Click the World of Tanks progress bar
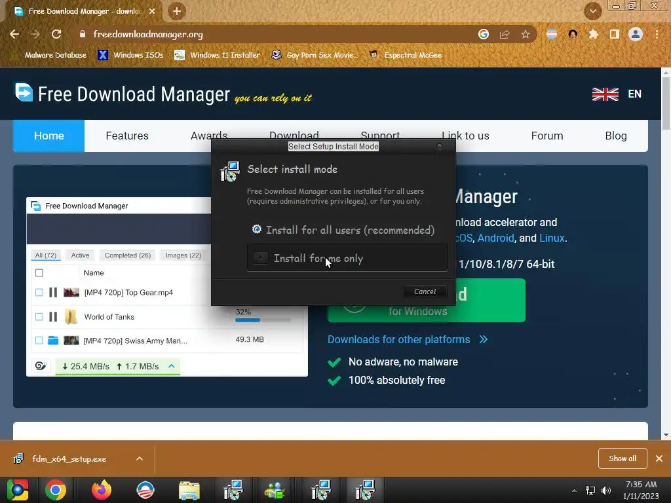 [x=263, y=320]
